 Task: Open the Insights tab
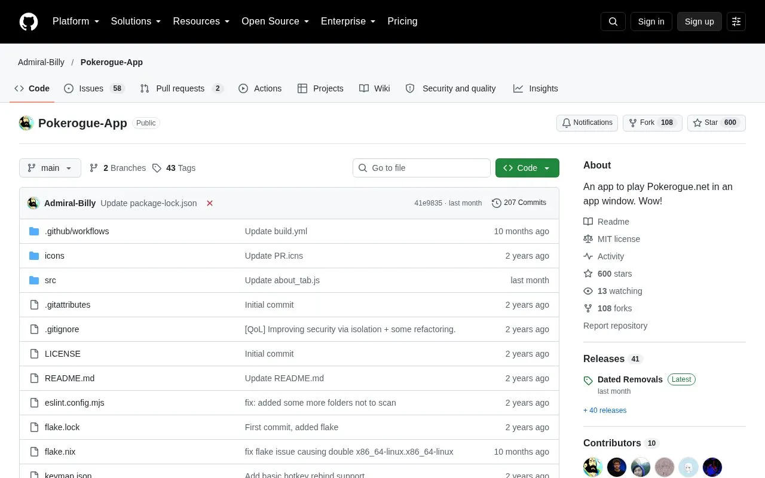[x=535, y=88]
